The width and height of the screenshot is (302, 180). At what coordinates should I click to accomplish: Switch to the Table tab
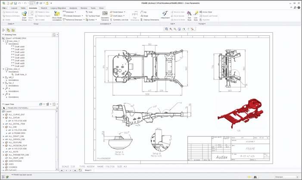click(23, 8)
